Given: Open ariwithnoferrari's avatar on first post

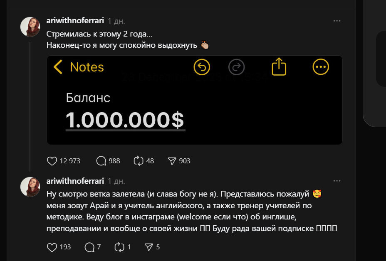Looking at the screenshot, I should (x=30, y=27).
